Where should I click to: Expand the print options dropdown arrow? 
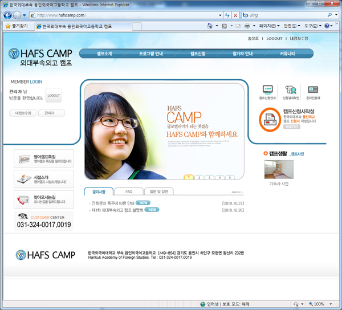[254, 26]
